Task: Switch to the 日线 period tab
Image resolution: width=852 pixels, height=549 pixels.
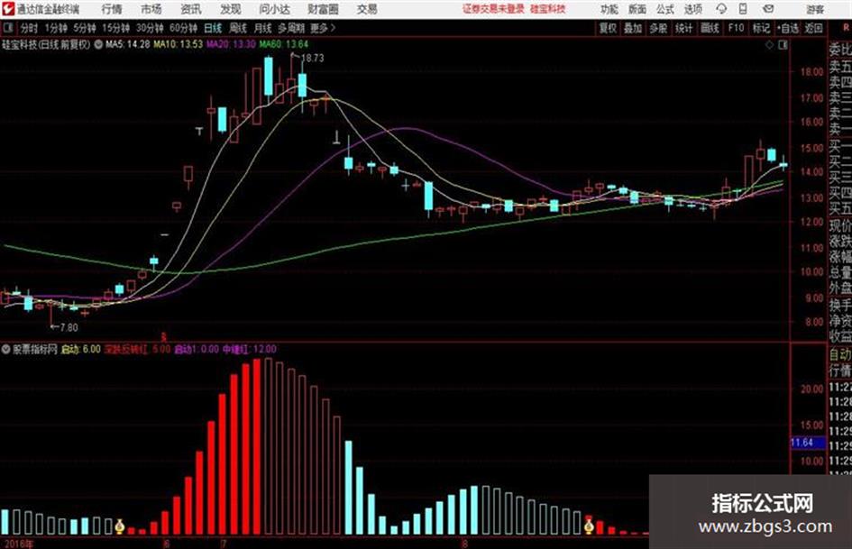Action: (213, 28)
